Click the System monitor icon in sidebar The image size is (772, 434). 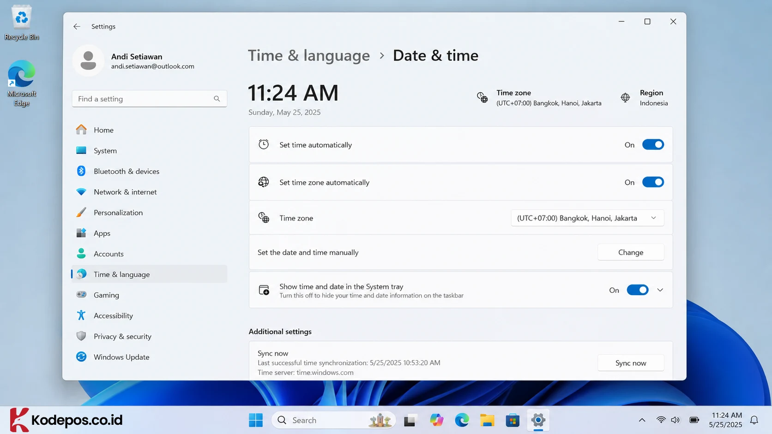tap(81, 150)
